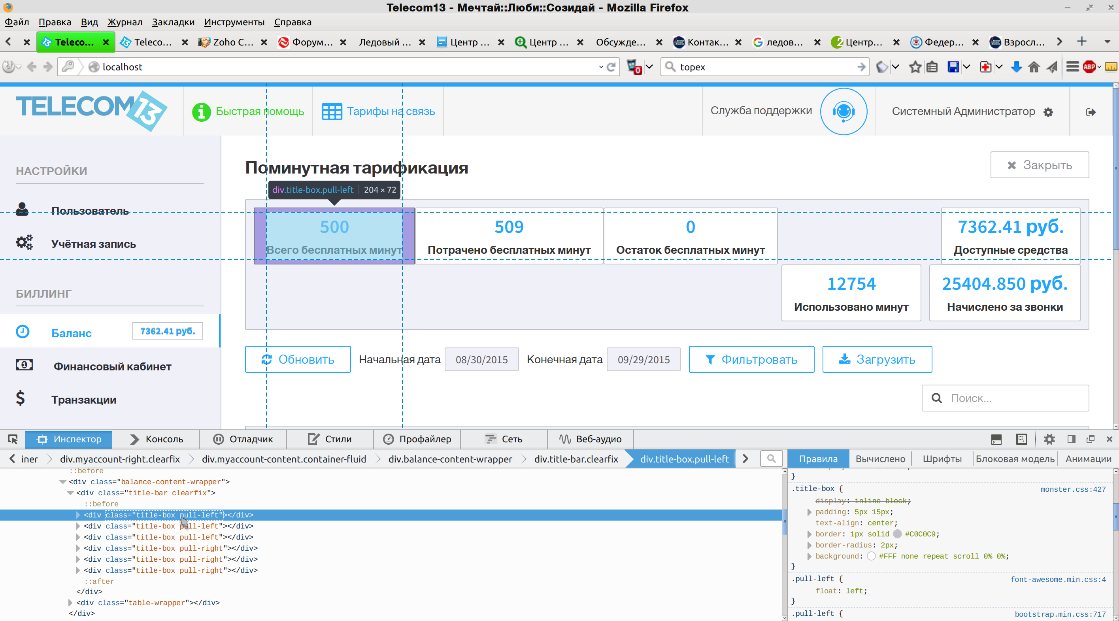Select div.title-bar.clearfix breadcrumb
1119x621 pixels.
(576, 459)
